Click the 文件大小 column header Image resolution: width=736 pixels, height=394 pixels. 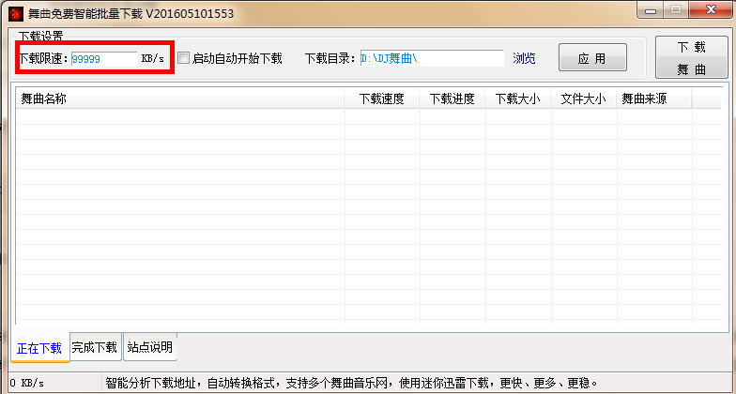[x=584, y=98]
